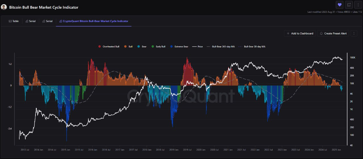Click the 400 label on price axis
Image resolution: width=363 pixels, height=159 pixels.
[x=352, y=120]
